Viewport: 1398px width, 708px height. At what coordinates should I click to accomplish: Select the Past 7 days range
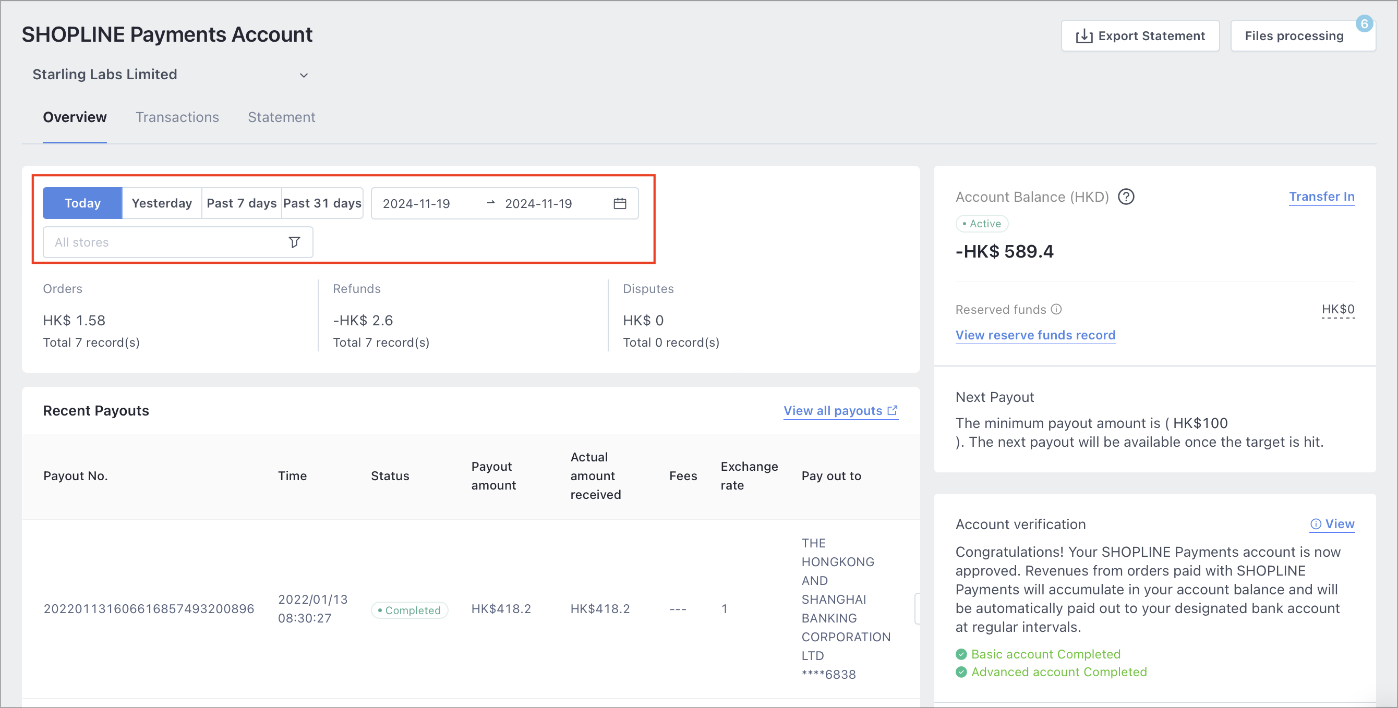click(242, 203)
